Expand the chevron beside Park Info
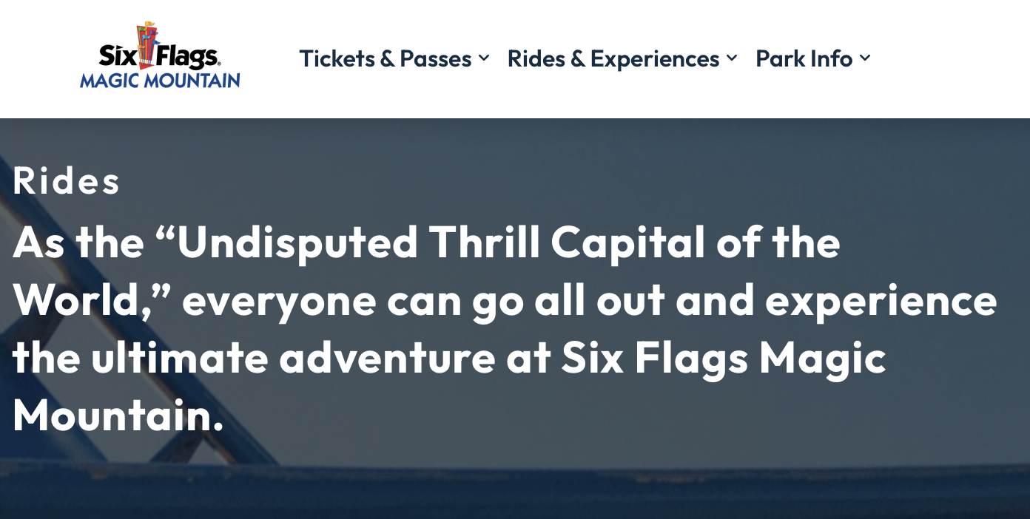Screen dimensions: 1030x519 (865, 58)
